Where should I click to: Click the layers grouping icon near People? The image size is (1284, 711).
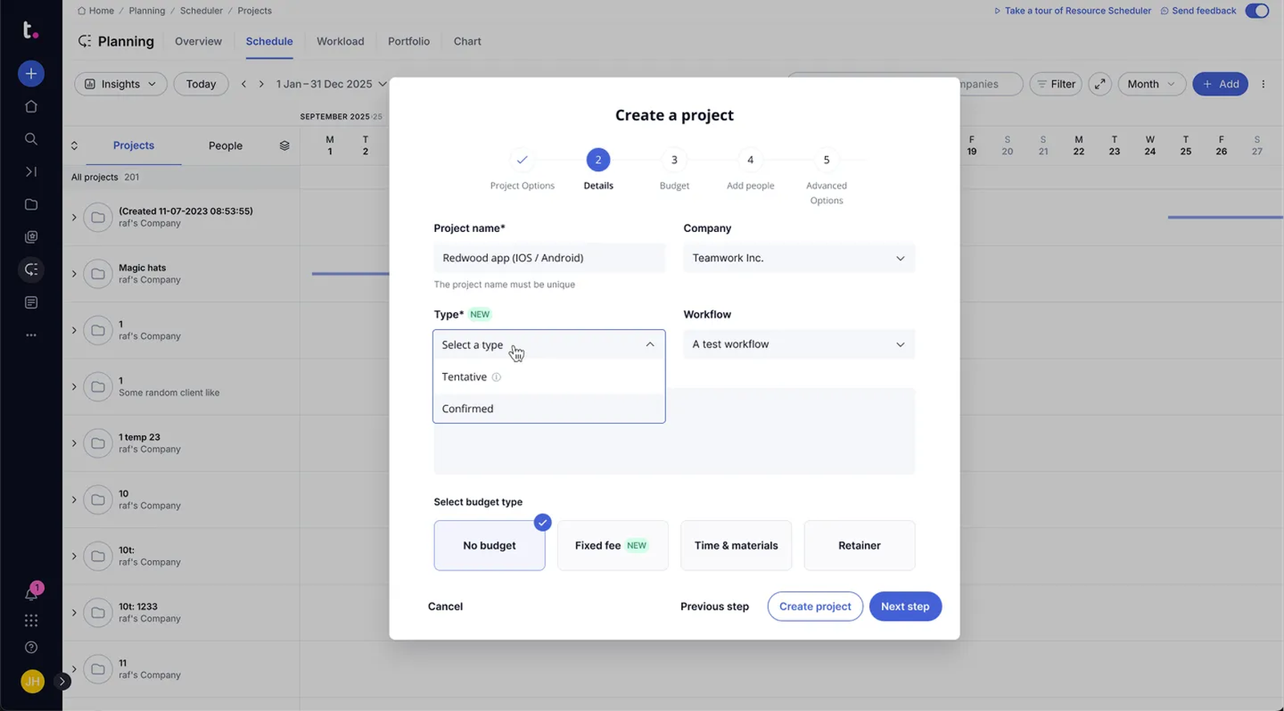[x=284, y=145]
